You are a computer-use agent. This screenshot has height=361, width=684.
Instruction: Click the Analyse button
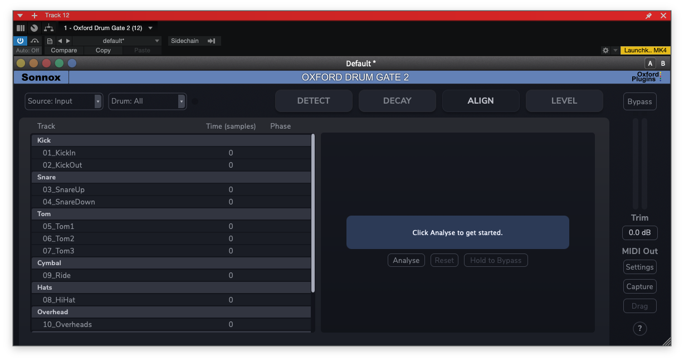(x=406, y=260)
